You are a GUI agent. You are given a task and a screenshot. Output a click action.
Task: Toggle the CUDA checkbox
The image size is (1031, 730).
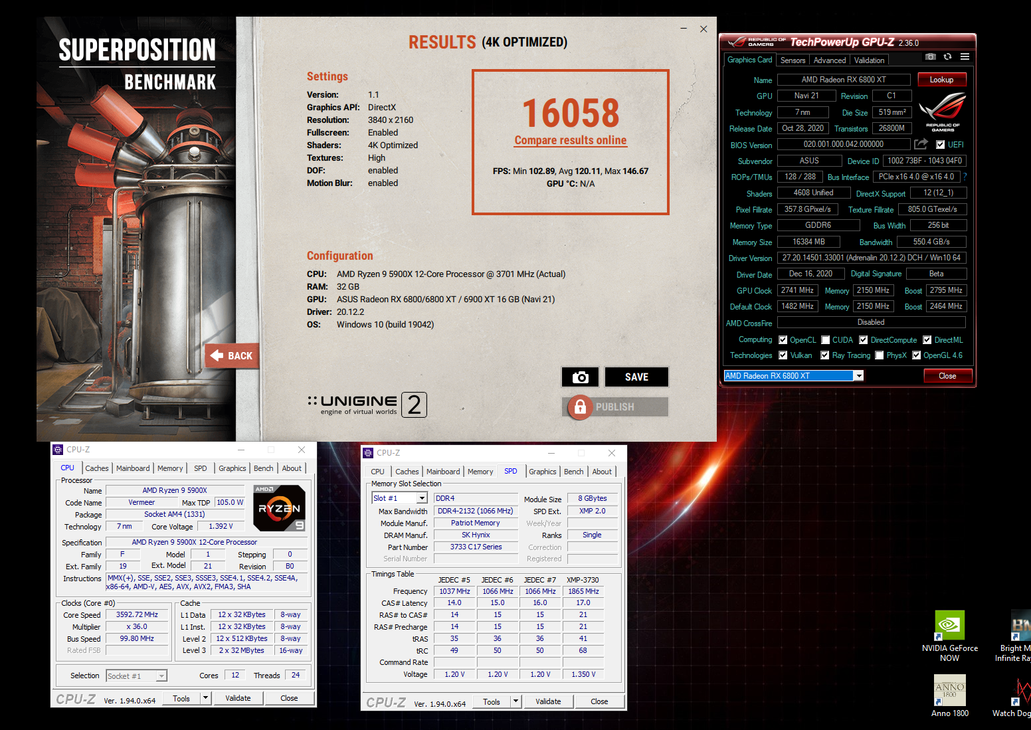pos(826,340)
